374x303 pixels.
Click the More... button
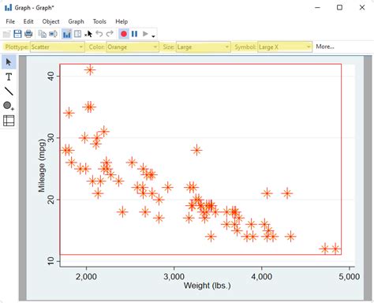(x=325, y=47)
